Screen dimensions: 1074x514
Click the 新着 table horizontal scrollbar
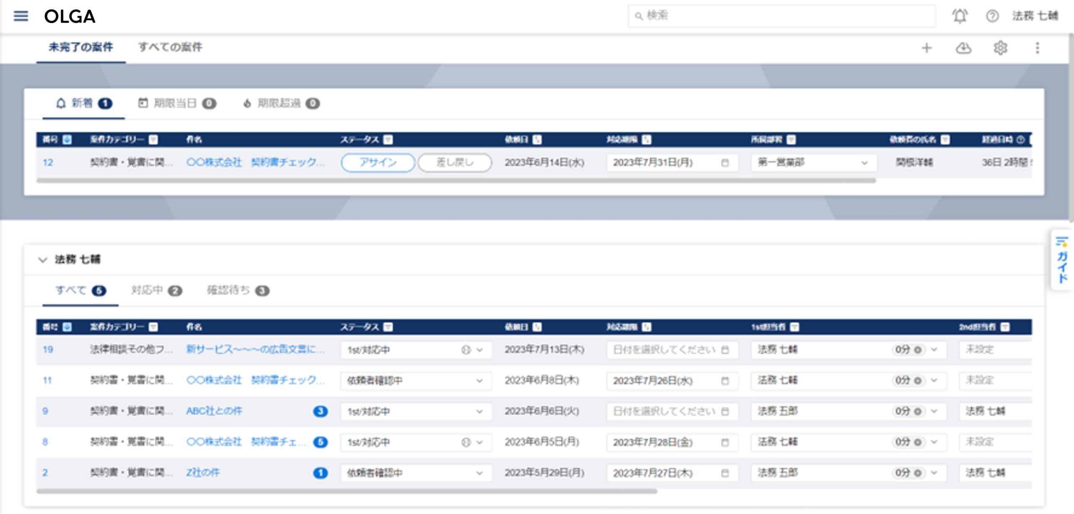tap(456, 180)
